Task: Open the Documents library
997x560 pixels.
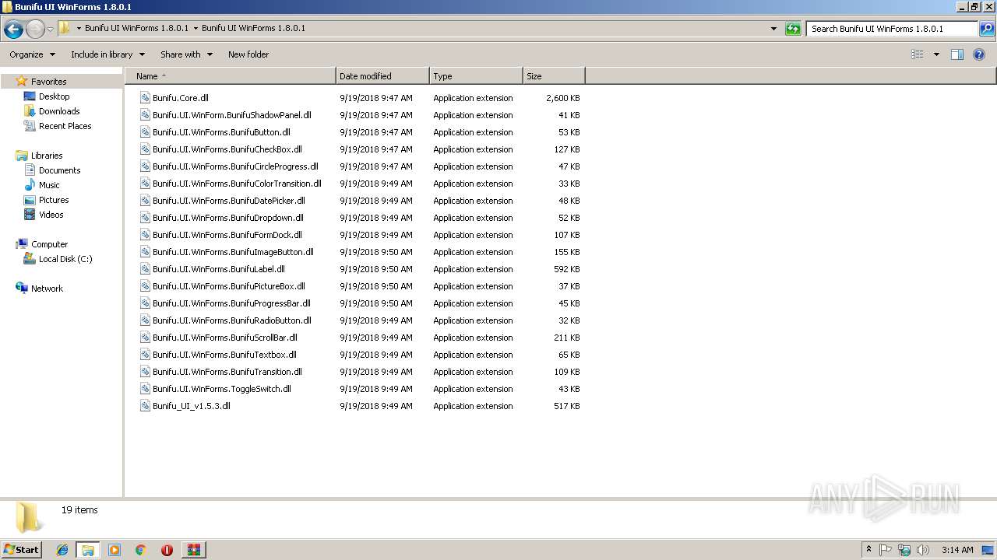Action: click(x=59, y=170)
